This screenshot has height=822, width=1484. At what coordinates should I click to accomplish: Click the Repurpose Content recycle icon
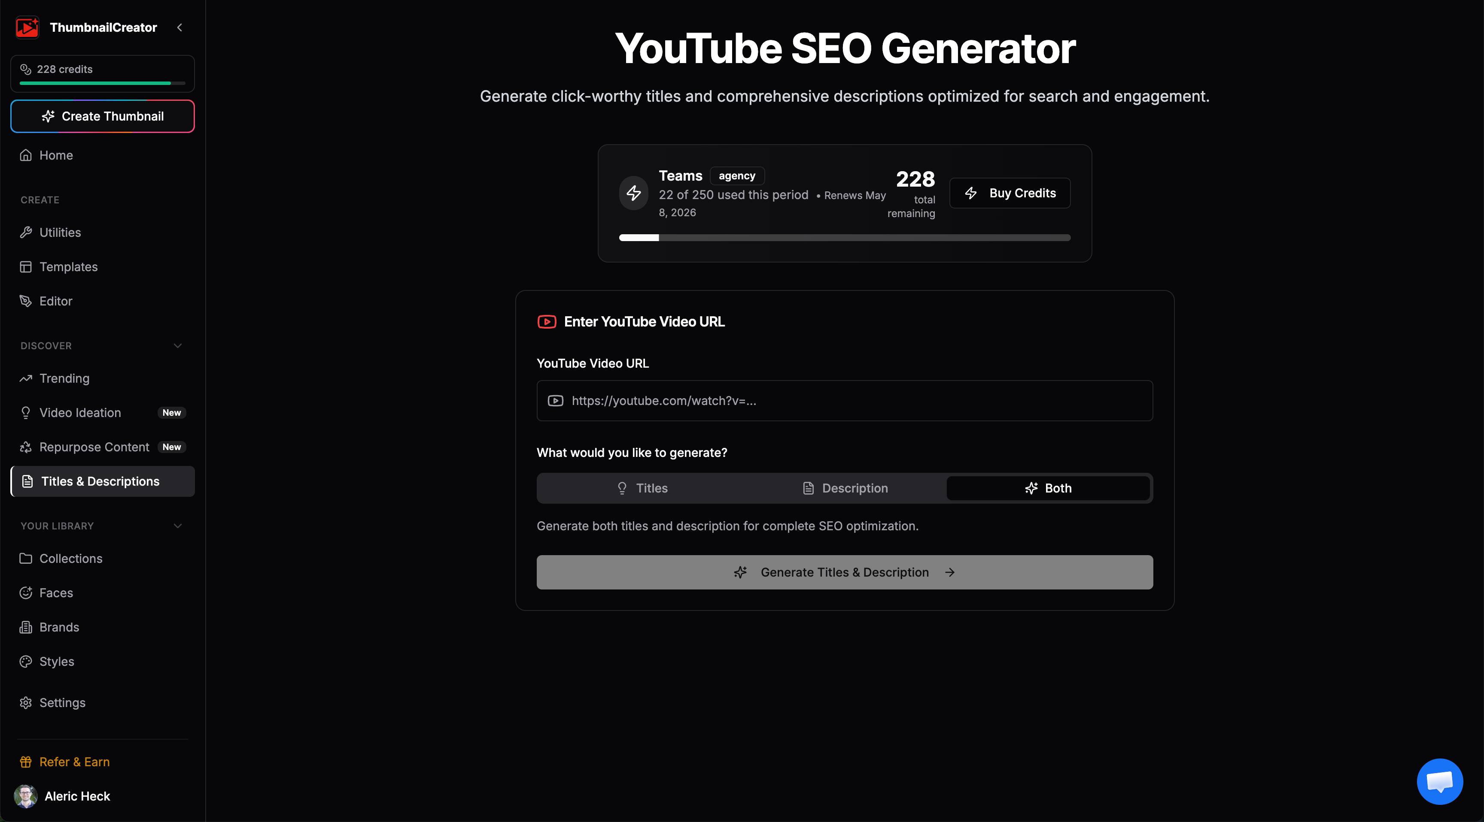(x=25, y=447)
